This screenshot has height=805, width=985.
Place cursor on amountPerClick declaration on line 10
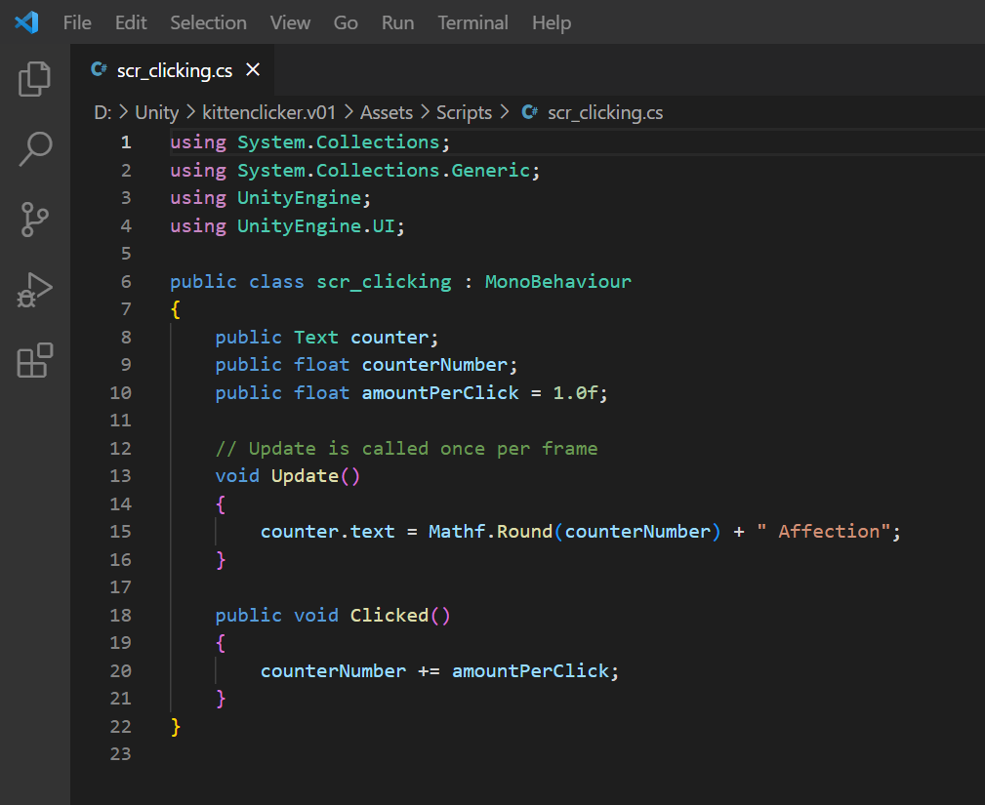(x=439, y=392)
